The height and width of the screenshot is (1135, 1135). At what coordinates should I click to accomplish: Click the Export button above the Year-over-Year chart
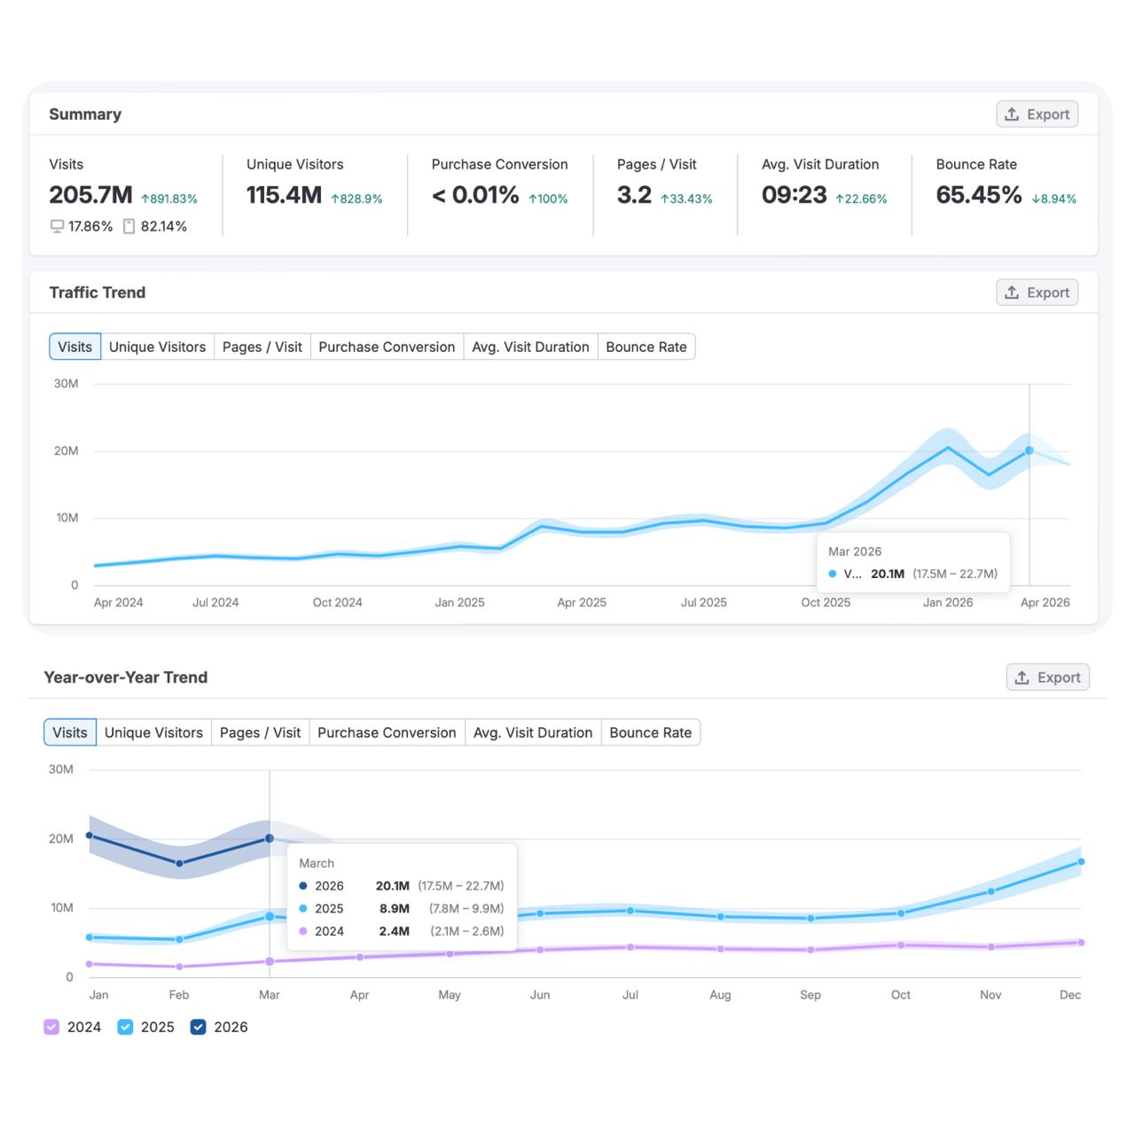[1047, 677]
